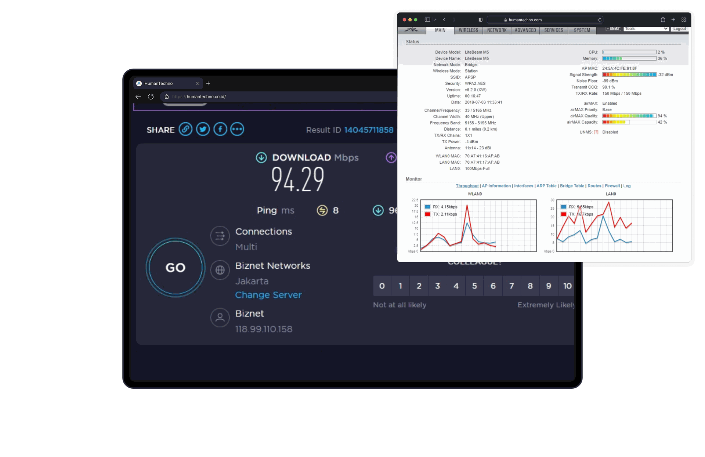Toggle the Safari sidebar icon
The width and height of the screenshot is (705, 457).
tap(427, 20)
